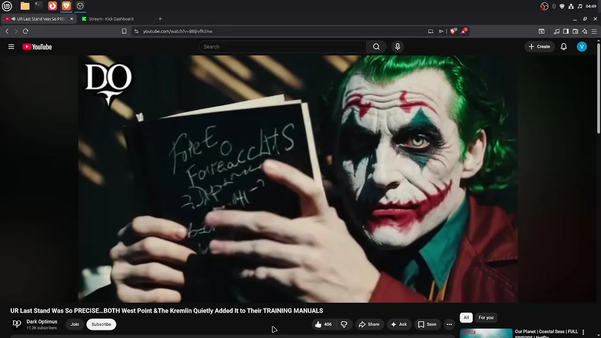Click the video player to pause

point(298,179)
